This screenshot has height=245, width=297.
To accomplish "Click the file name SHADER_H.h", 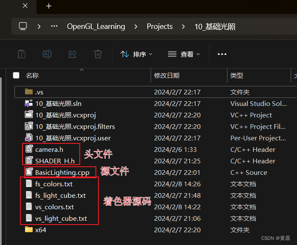I will point(55,161).
